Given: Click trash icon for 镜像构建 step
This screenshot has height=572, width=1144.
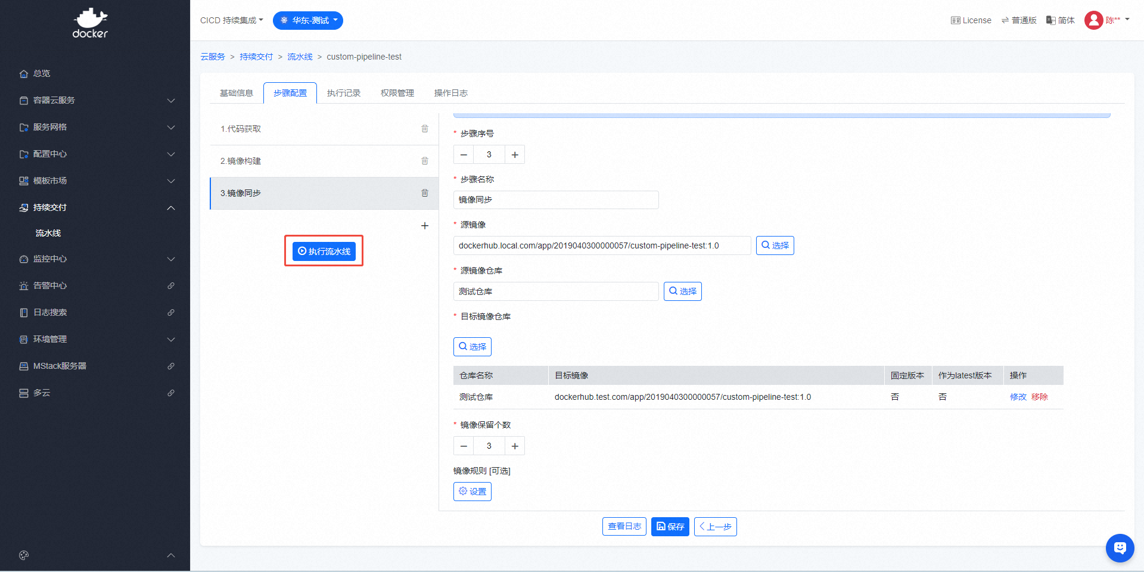Looking at the screenshot, I should click(x=425, y=161).
